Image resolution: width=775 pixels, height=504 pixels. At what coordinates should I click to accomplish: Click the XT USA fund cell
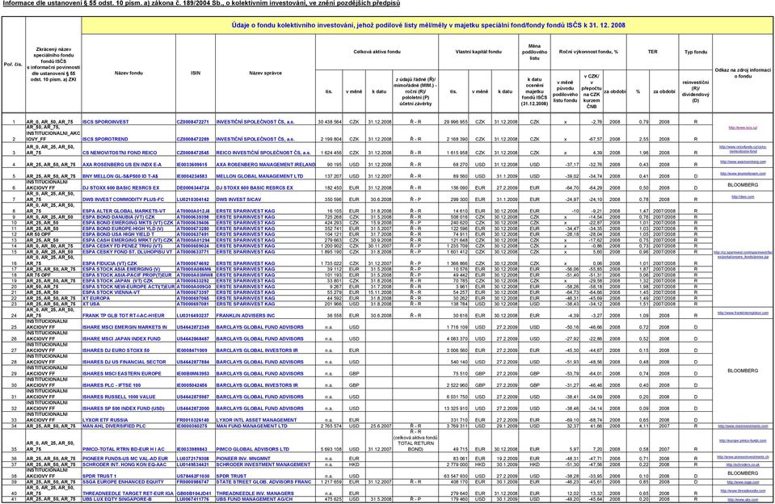pyautogui.click(x=91, y=304)
